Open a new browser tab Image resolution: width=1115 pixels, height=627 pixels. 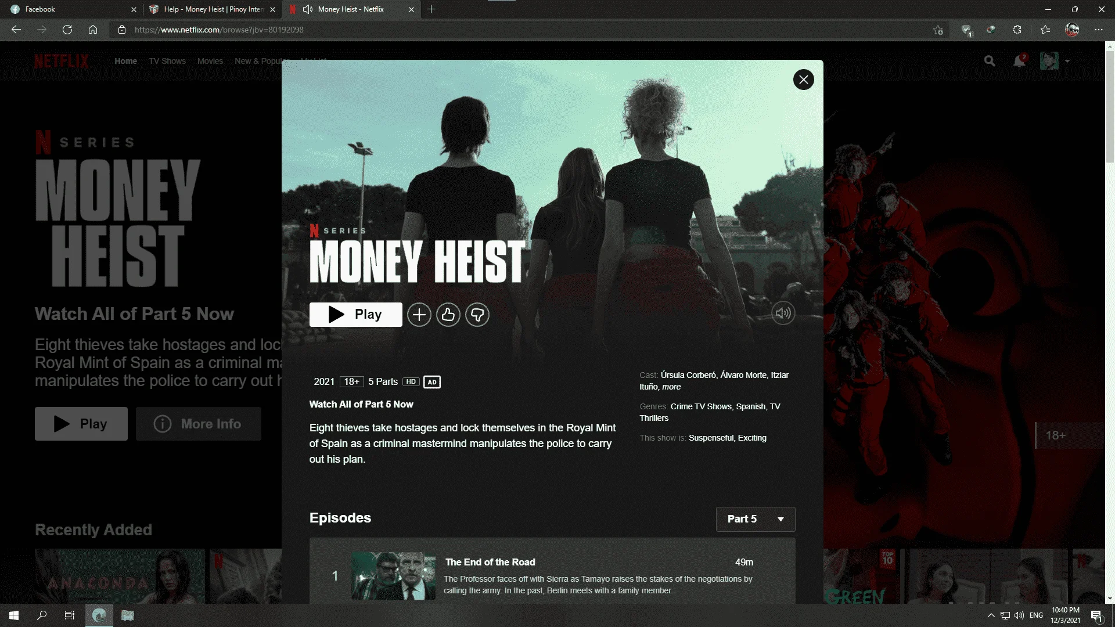[x=431, y=9]
